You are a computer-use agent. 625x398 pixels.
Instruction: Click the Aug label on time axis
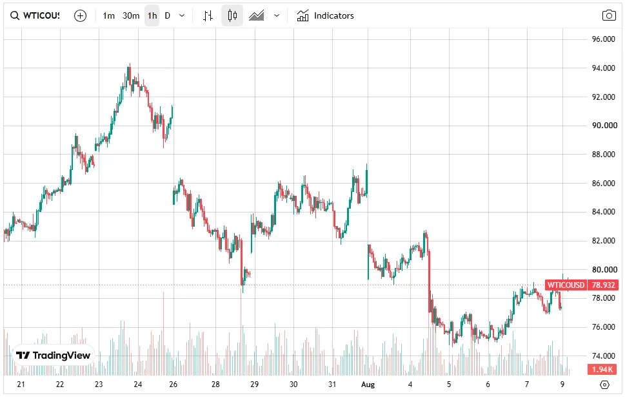coord(368,384)
